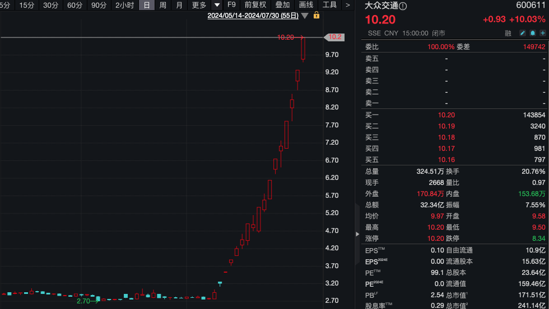Enable 叠加 overlay comparison
Screen dimensions: 549x309
tap(282, 5)
